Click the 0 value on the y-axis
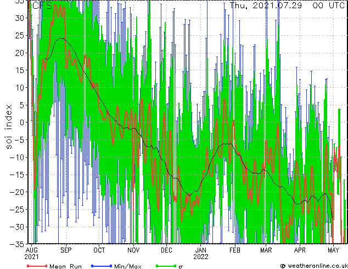The width and height of the screenshot is (348, 269). pyautogui.click(x=22, y=122)
